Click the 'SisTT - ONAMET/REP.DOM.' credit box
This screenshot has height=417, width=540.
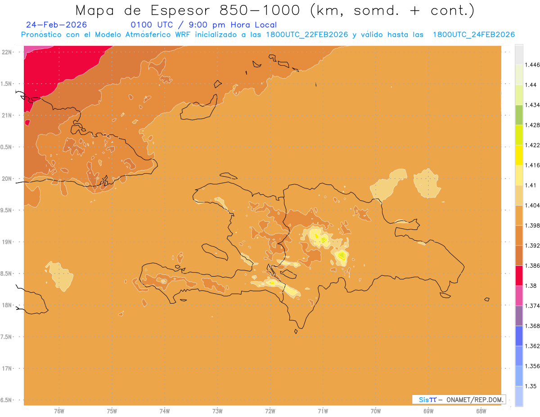(x=459, y=399)
